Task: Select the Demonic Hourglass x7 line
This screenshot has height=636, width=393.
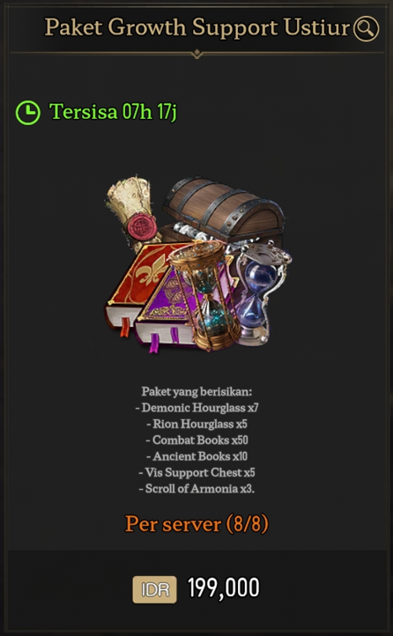Action: click(196, 407)
